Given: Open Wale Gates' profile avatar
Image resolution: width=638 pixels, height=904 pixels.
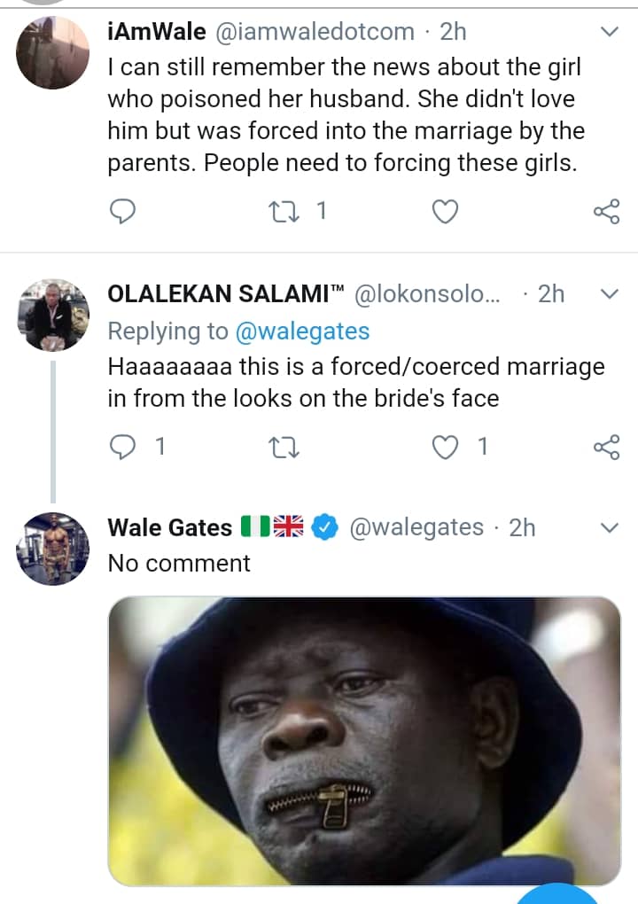Looking at the screenshot, I should tap(53, 549).
